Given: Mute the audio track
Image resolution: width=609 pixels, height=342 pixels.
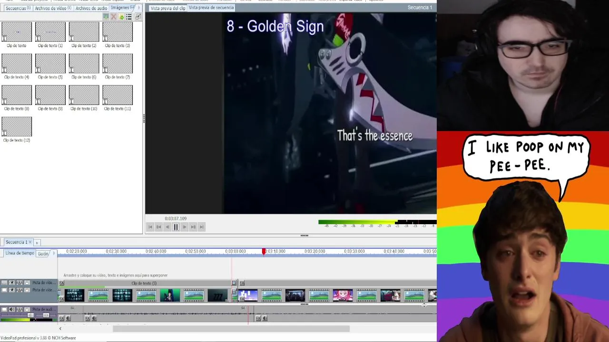Looking at the screenshot, I should click(x=12, y=309).
